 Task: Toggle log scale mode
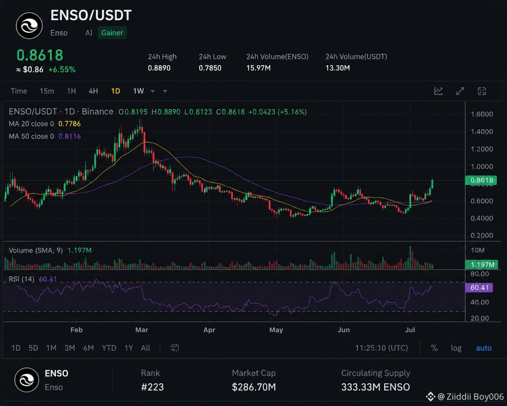tap(456, 348)
